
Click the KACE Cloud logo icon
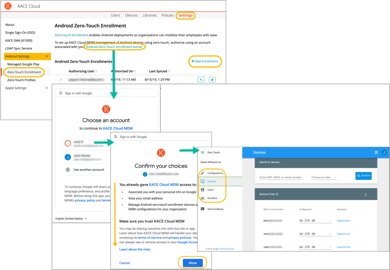pos(8,6)
